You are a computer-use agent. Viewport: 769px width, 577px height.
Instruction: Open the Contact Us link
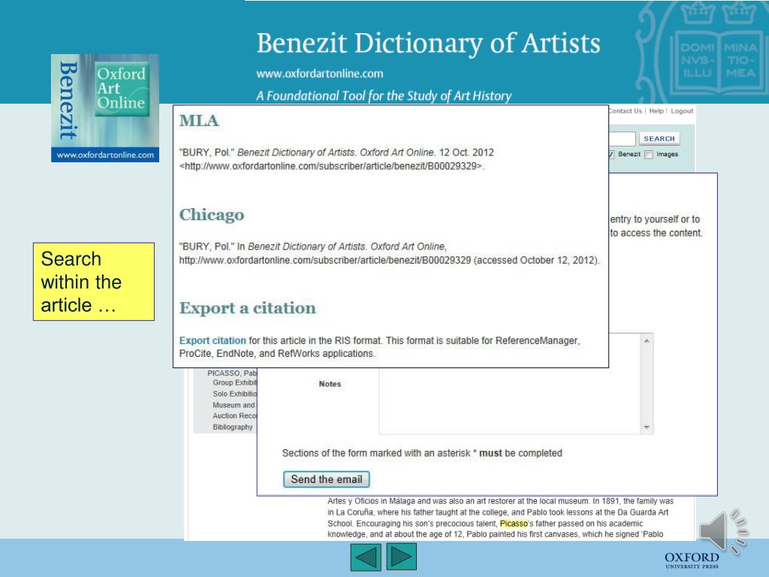[626, 111]
